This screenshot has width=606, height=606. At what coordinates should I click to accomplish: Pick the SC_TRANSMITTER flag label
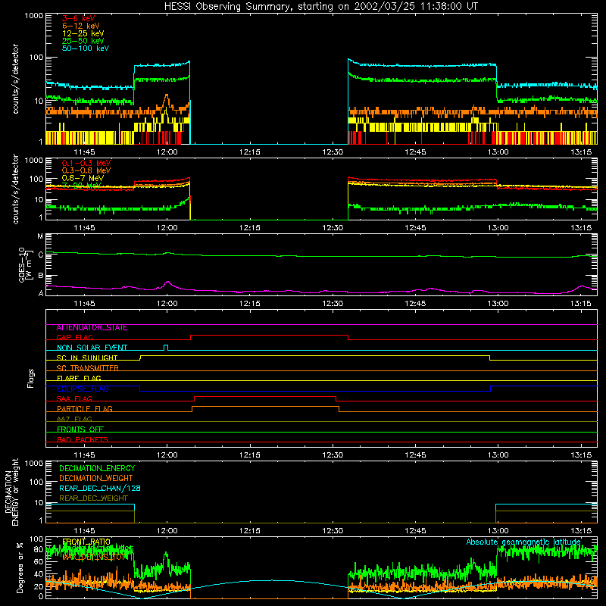coord(87,368)
